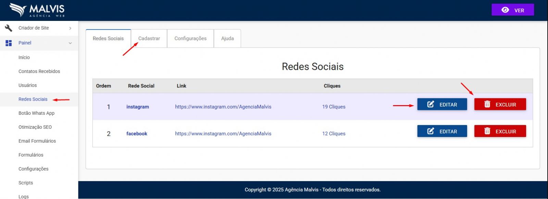Collapse the Painel menu chevron
Viewport: 548px width, 199px height.
click(70, 43)
